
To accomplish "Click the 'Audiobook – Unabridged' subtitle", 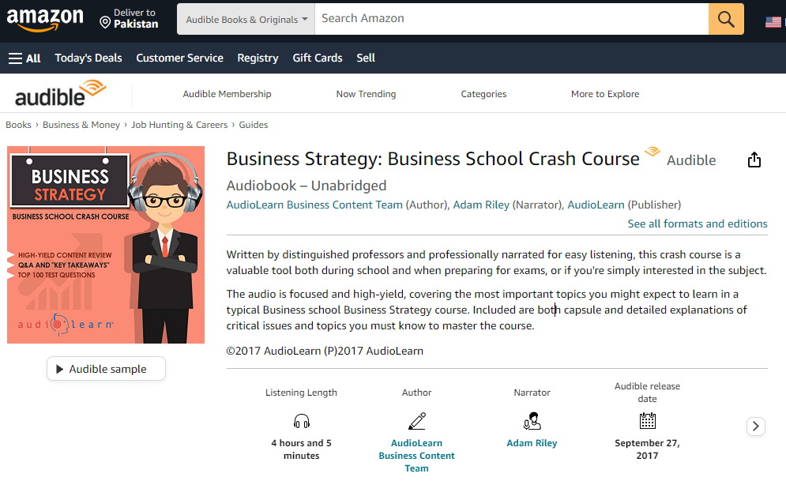I will pos(307,186).
